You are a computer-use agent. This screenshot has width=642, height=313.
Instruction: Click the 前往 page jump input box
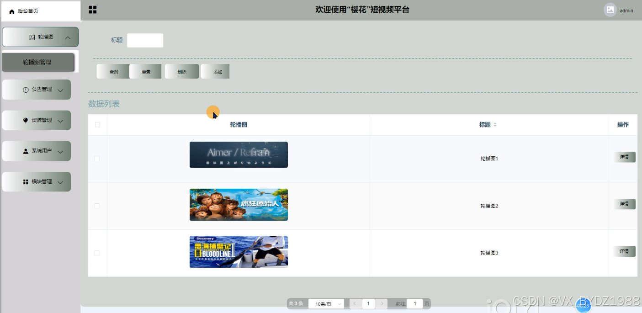point(415,304)
